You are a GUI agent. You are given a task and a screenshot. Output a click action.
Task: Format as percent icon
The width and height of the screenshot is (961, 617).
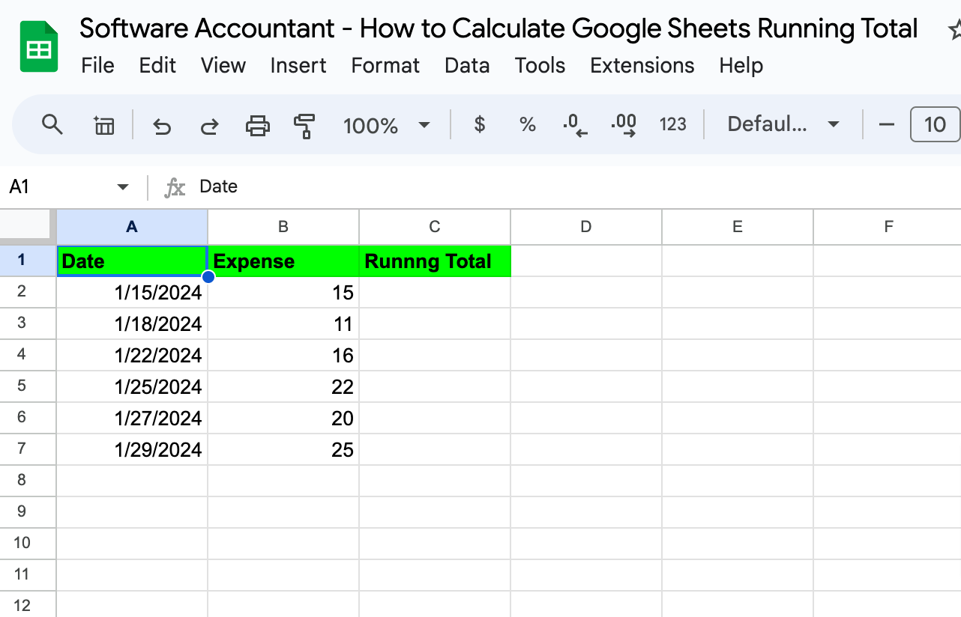click(x=528, y=125)
